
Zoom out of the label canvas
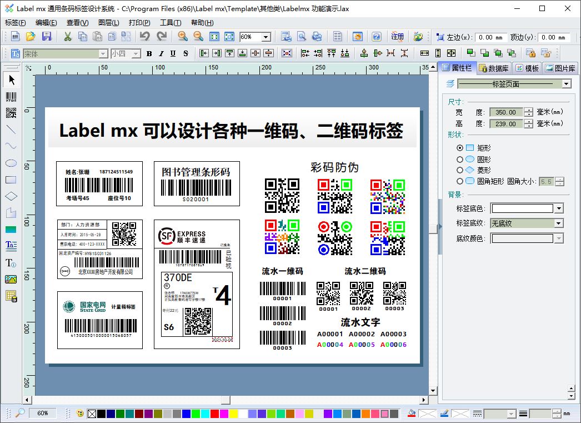[198, 36]
